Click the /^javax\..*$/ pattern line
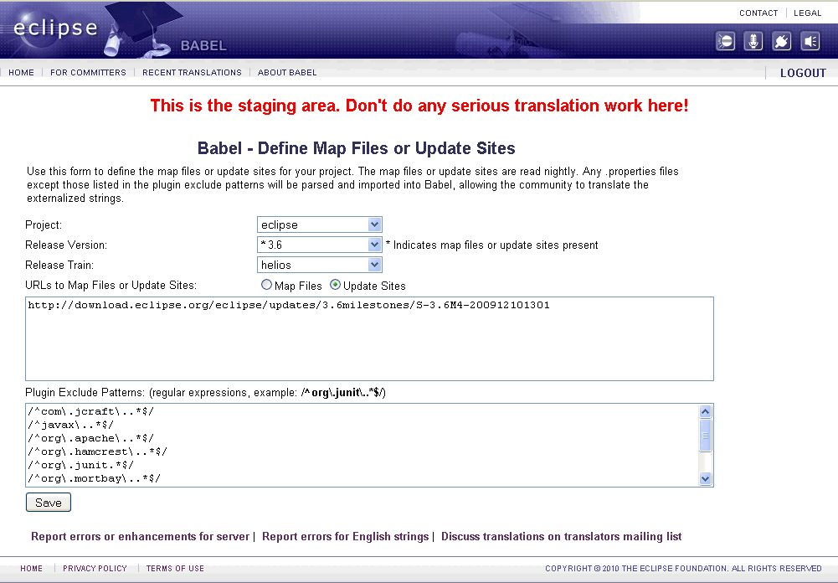838x583 pixels. (70, 425)
